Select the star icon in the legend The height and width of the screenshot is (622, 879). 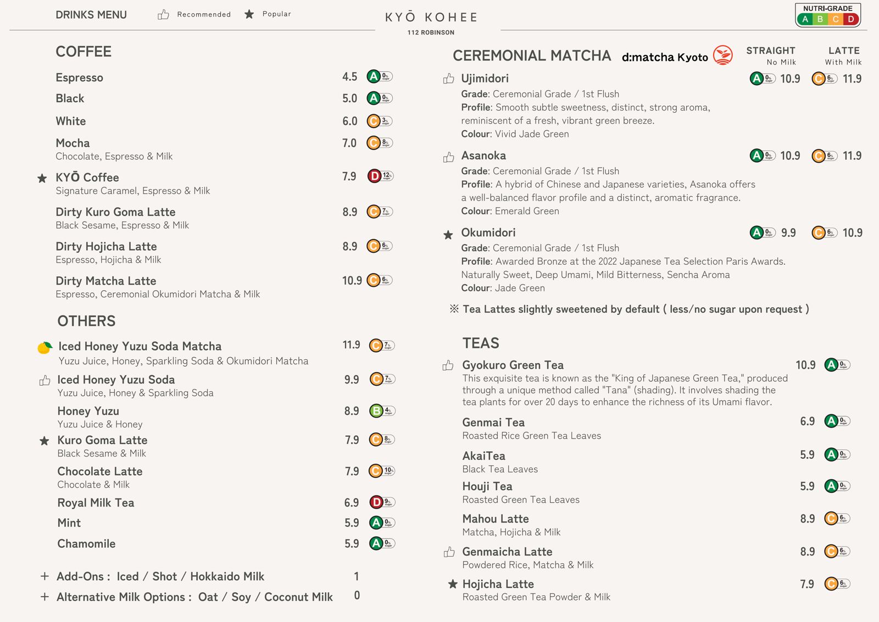(250, 13)
